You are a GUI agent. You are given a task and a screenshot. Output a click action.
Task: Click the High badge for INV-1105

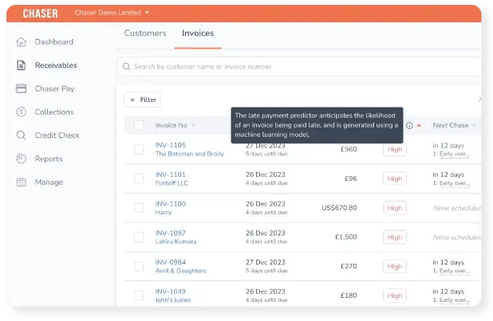click(x=395, y=150)
